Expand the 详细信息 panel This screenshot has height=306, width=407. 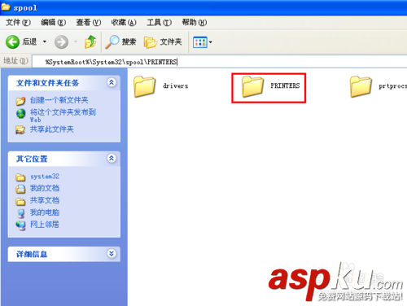pyautogui.click(x=112, y=254)
